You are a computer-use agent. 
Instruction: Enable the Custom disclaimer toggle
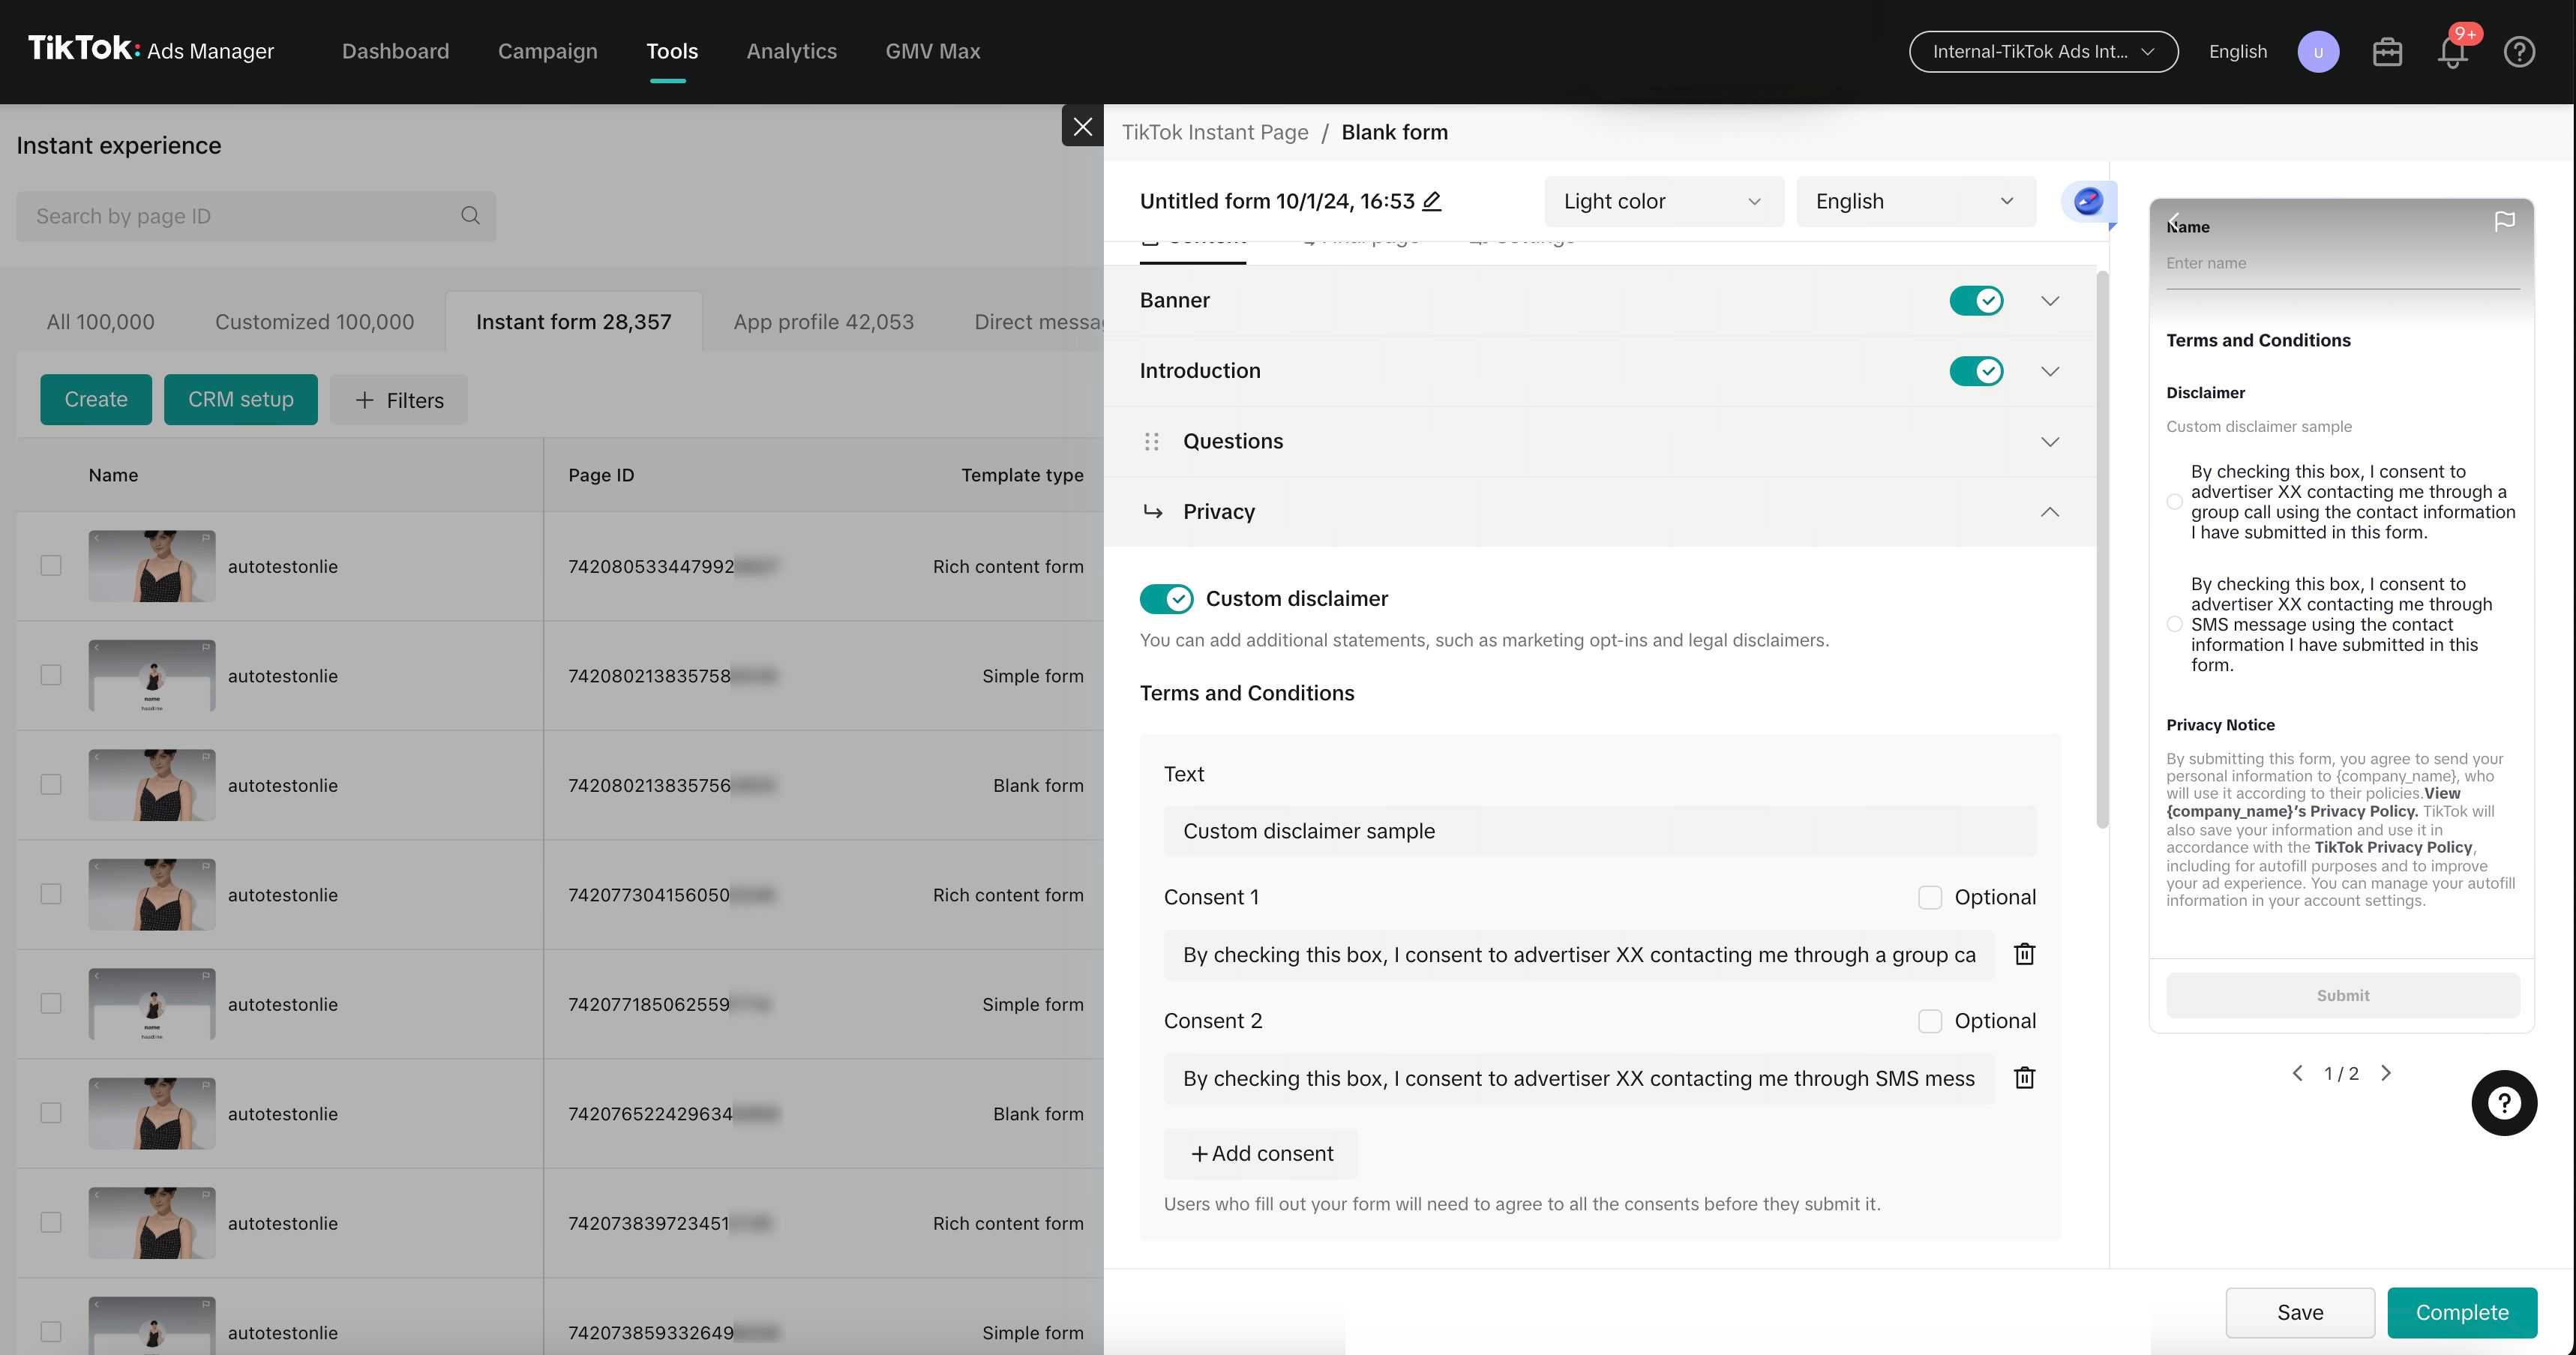[1167, 598]
